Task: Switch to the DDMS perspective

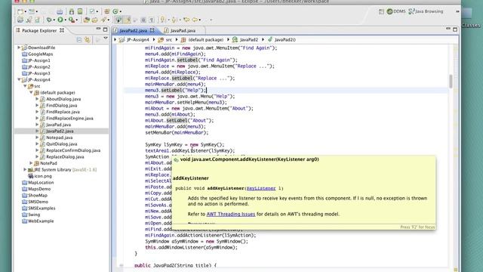Action: point(396,11)
